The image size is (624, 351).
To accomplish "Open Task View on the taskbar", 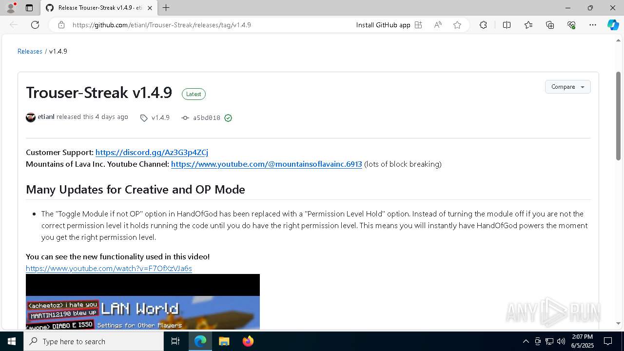I will 176,341.
